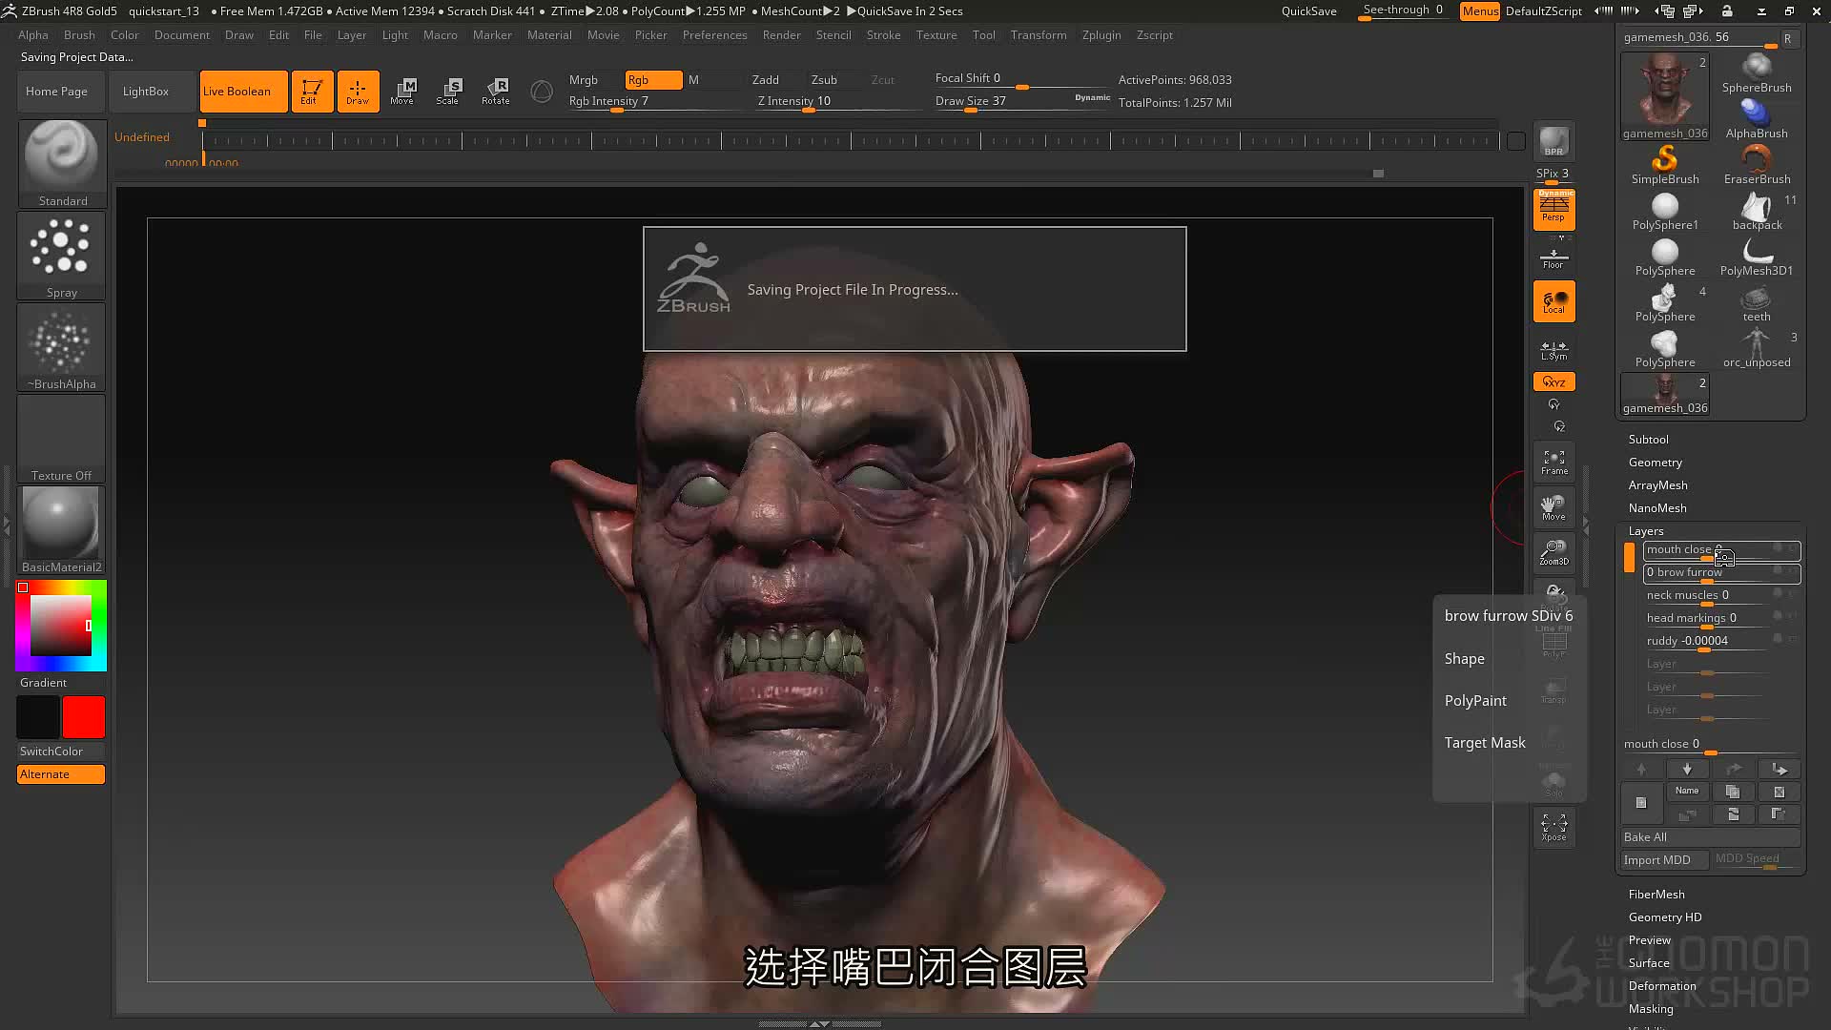Screen dimensions: 1831x1030
Task: Toggle Persp perspective view
Action: 1553,209
